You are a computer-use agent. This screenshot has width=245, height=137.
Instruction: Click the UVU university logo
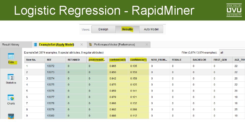click(234, 10)
